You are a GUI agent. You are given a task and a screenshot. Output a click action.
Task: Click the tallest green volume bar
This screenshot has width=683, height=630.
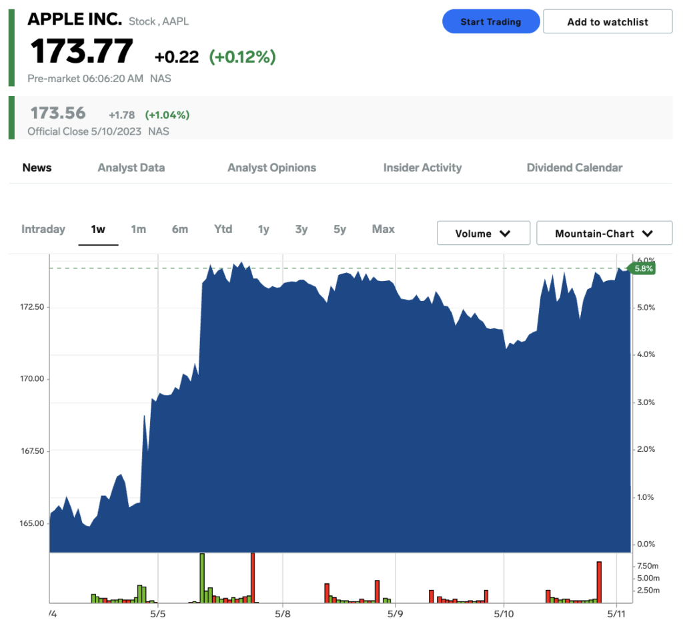point(202,578)
